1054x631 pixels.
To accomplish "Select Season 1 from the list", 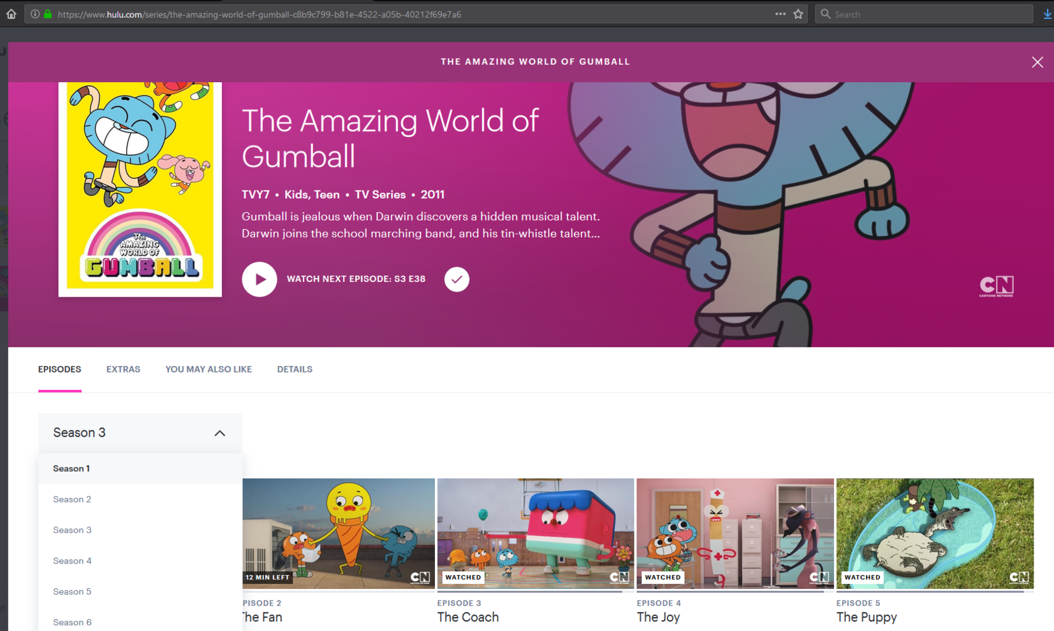I will click(x=71, y=469).
